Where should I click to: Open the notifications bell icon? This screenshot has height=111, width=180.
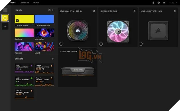coord(153,3)
